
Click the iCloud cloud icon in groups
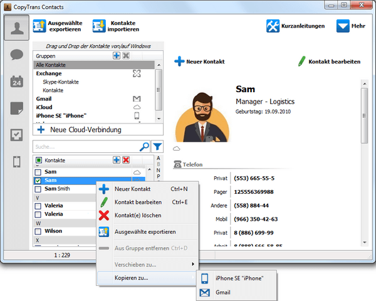[137, 107]
